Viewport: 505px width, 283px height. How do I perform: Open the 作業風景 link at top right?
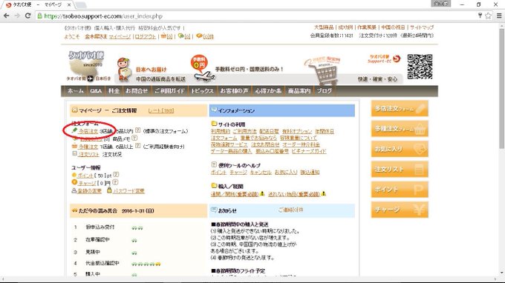point(367,27)
